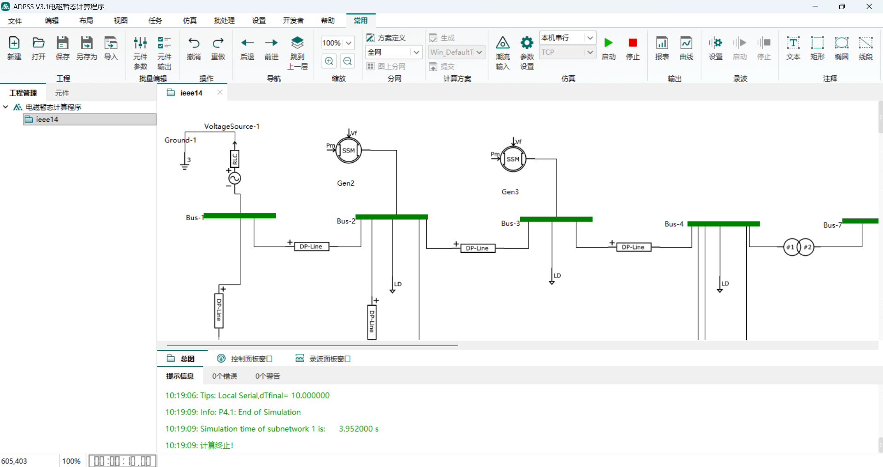Screen dimensions: 883x467
Task: Collapse the electromagnetic transient program tree node
Action: click(6, 107)
